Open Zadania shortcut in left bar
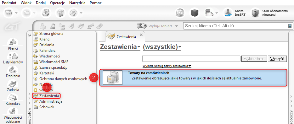Image resolution: width=294 pixels, height=124 pixels. [x=13, y=86]
